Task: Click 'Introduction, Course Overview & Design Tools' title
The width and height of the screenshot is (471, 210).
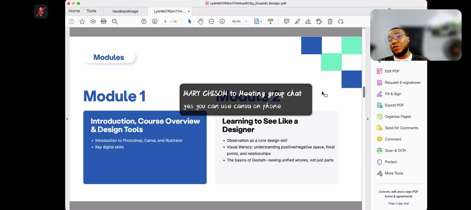Action: pos(145,125)
